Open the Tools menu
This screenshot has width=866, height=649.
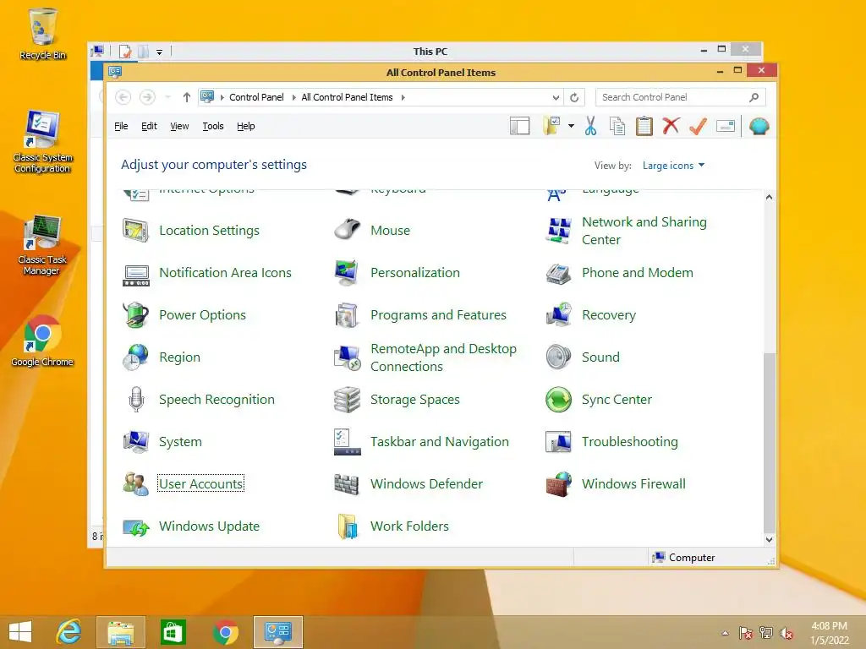pyautogui.click(x=213, y=127)
